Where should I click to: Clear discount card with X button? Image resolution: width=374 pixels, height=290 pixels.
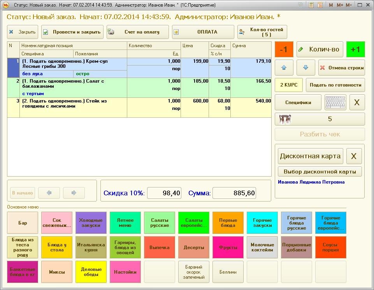pyautogui.click(x=354, y=156)
